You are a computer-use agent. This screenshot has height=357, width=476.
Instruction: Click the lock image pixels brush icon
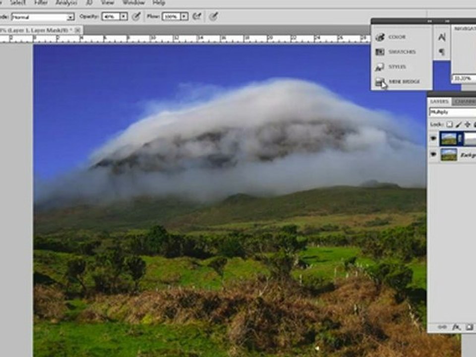click(x=459, y=124)
